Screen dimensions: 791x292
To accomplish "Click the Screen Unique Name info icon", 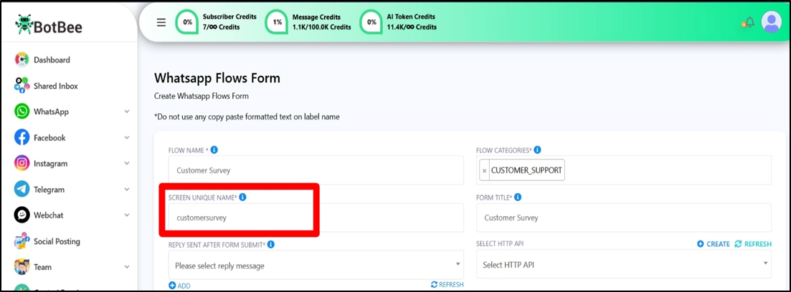I will pos(242,197).
